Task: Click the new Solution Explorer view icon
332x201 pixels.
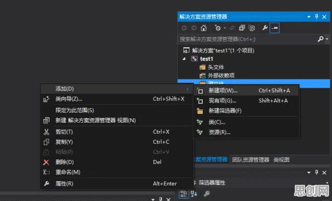Action: tap(46, 120)
